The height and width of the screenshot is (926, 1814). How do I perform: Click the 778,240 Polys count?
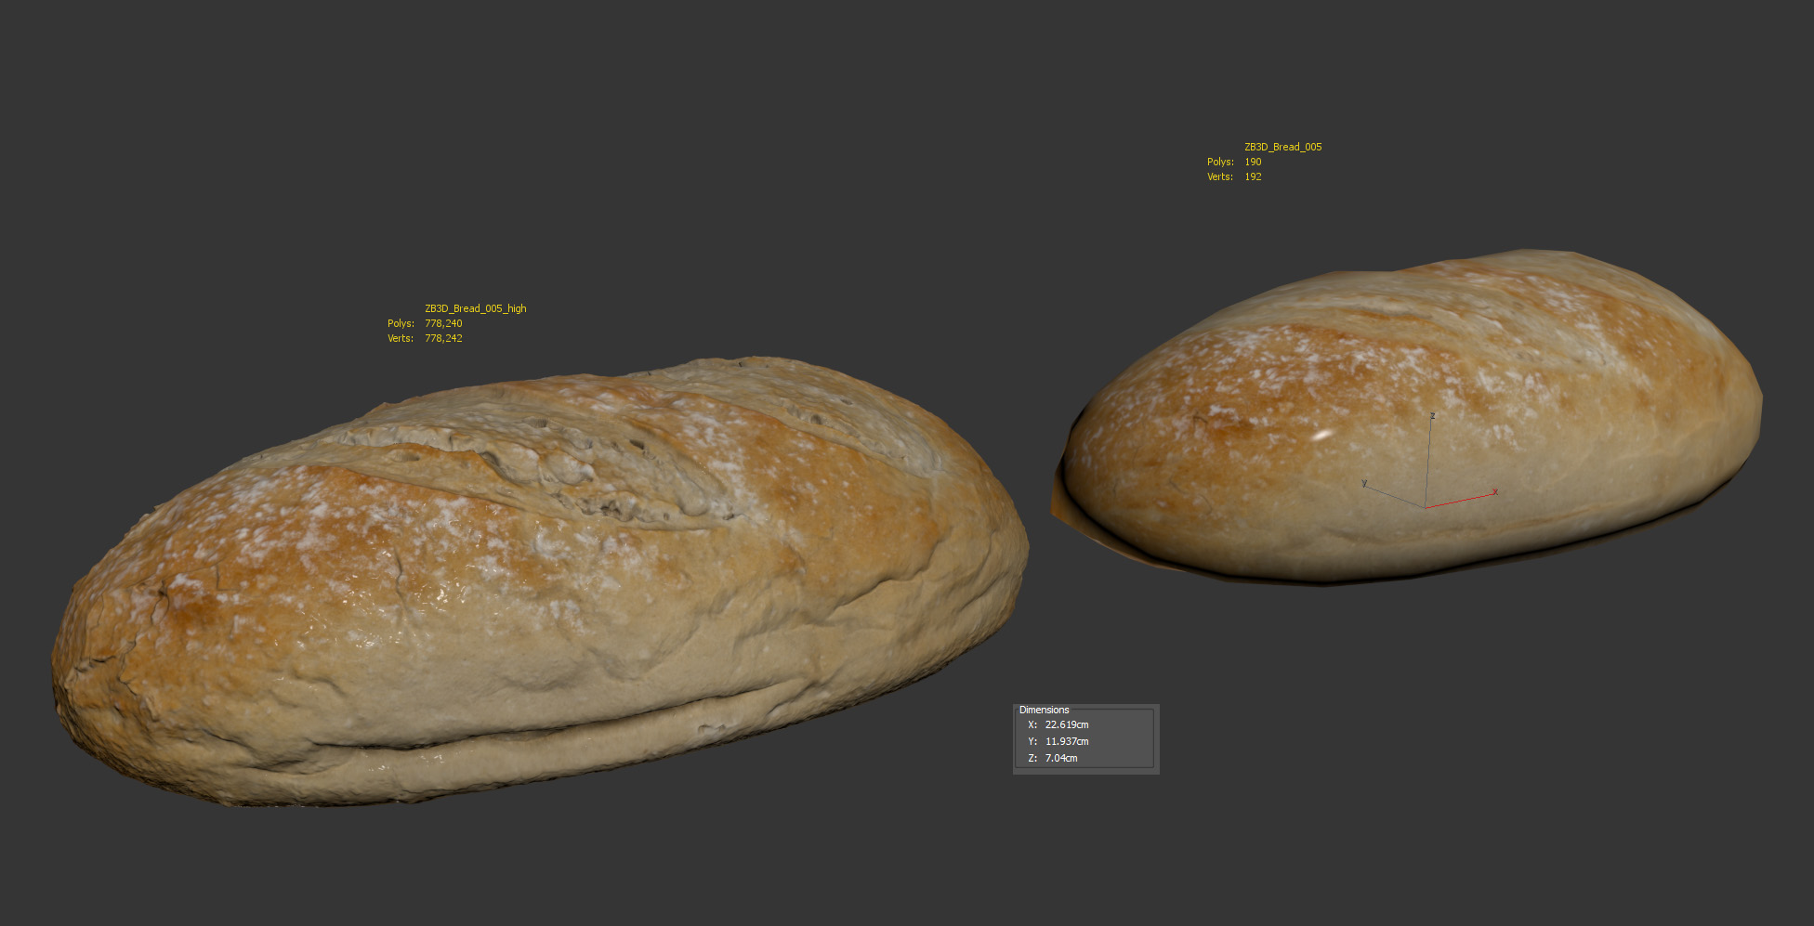coord(443,323)
